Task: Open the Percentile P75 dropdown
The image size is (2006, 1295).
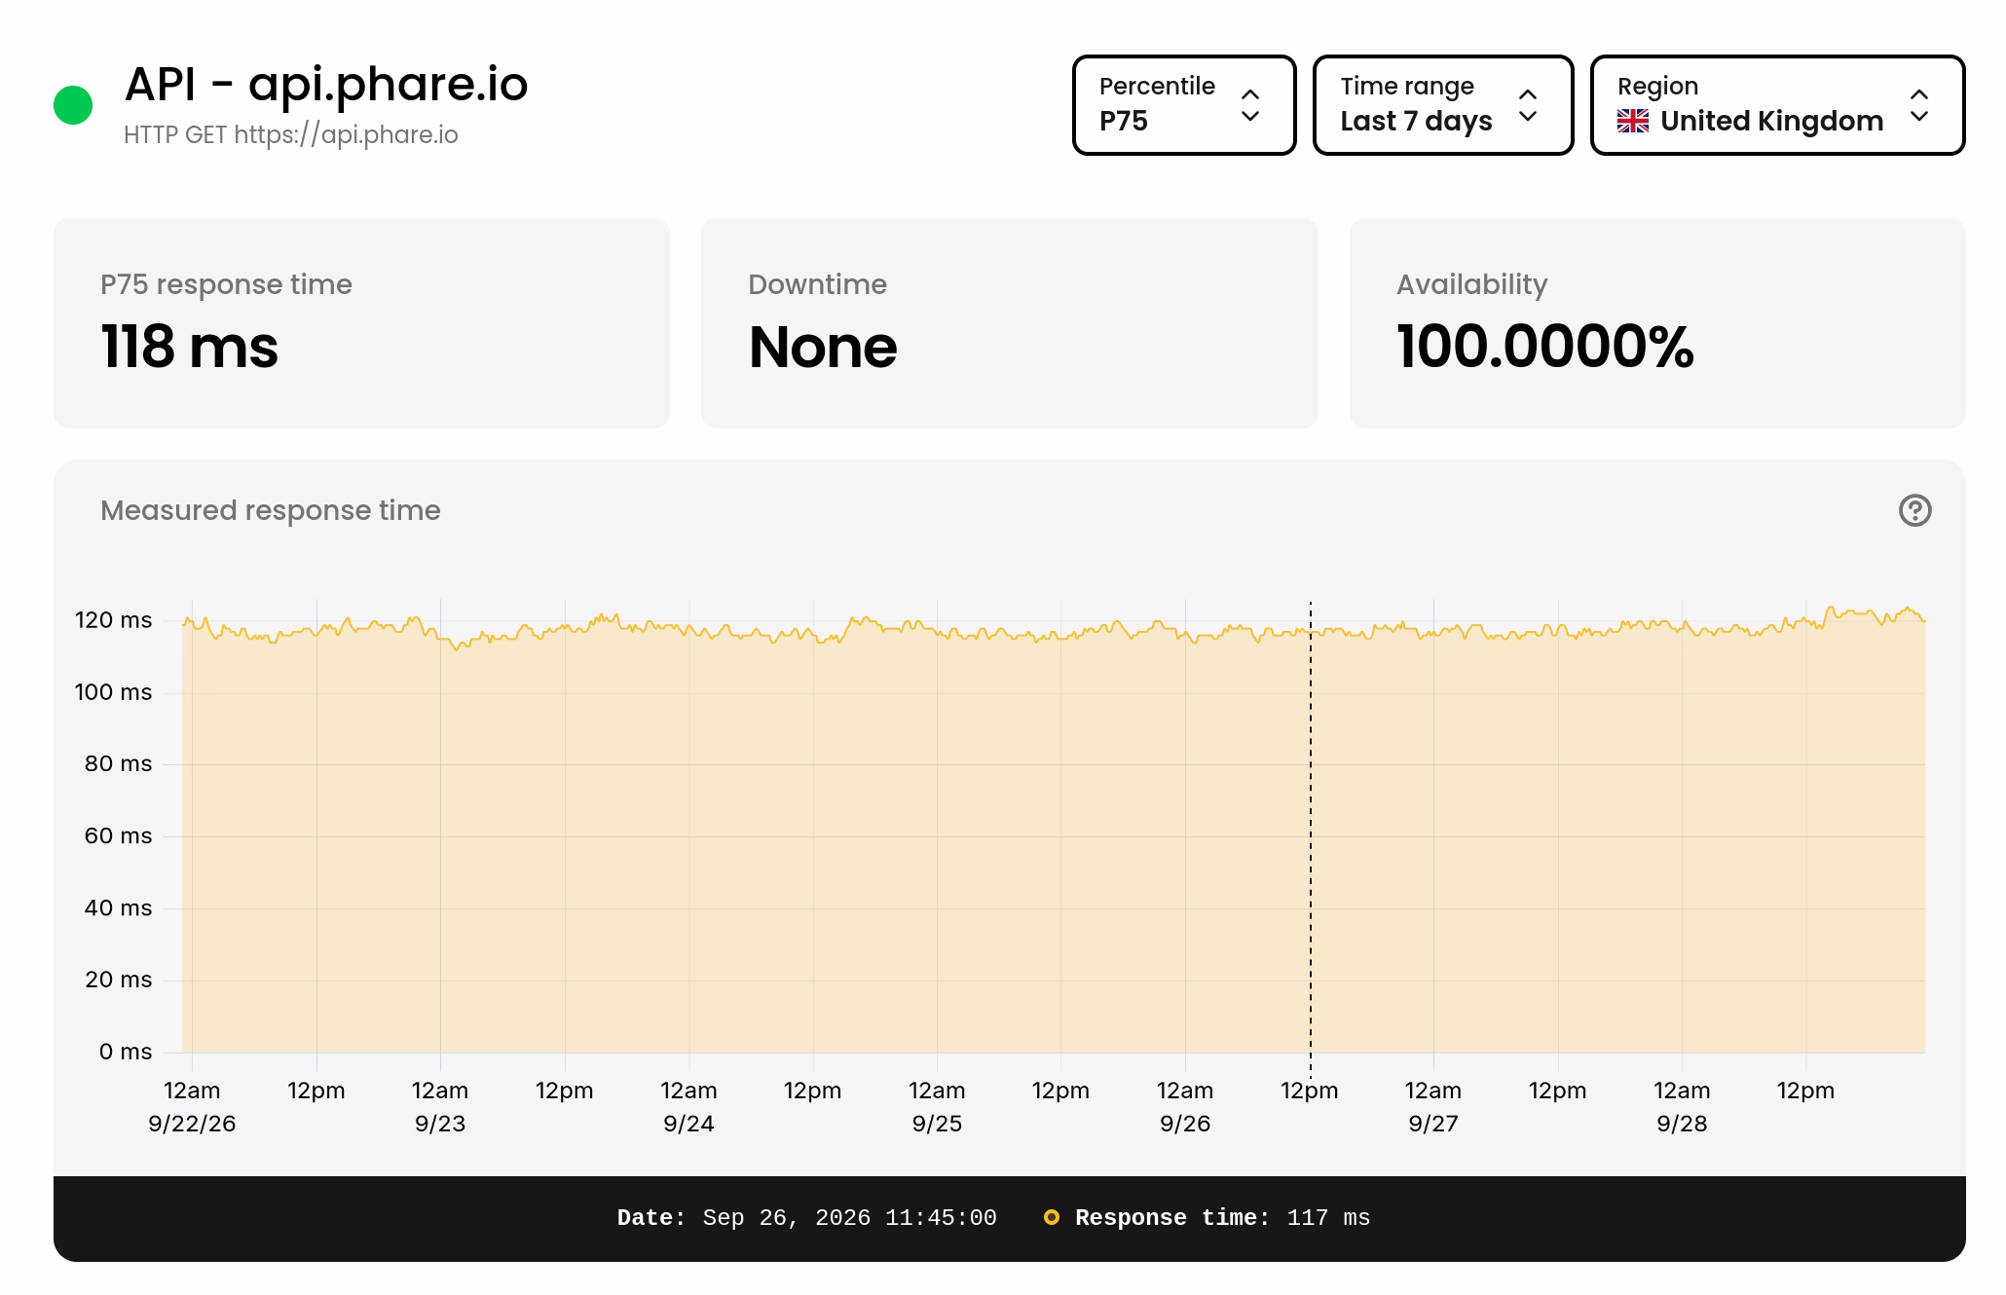Action: pyautogui.click(x=1183, y=105)
